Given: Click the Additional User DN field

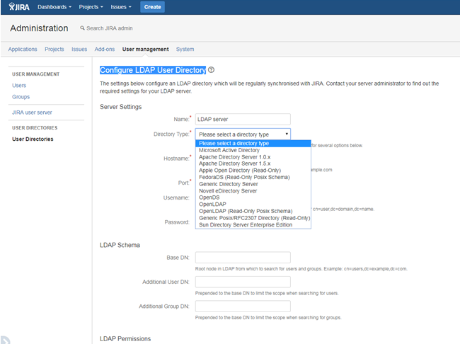Looking at the screenshot, I should [x=243, y=282].
